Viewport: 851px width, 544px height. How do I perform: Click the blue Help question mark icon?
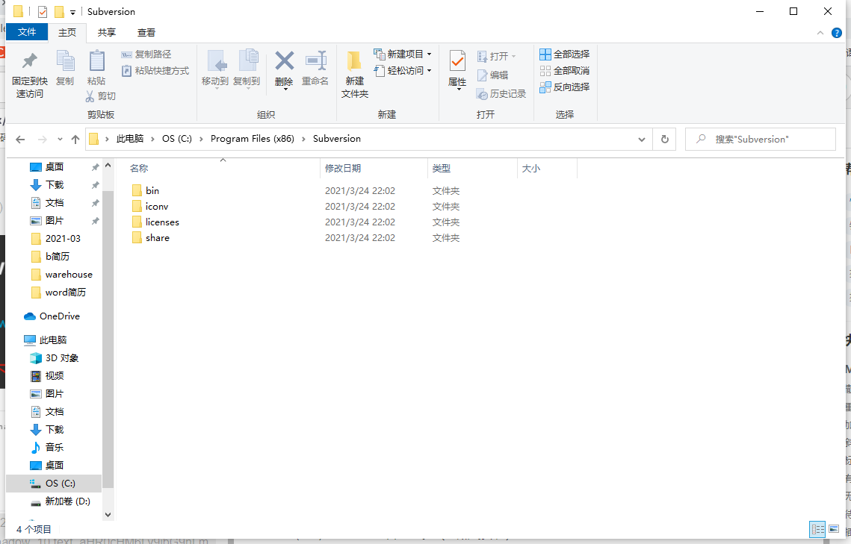click(x=837, y=33)
